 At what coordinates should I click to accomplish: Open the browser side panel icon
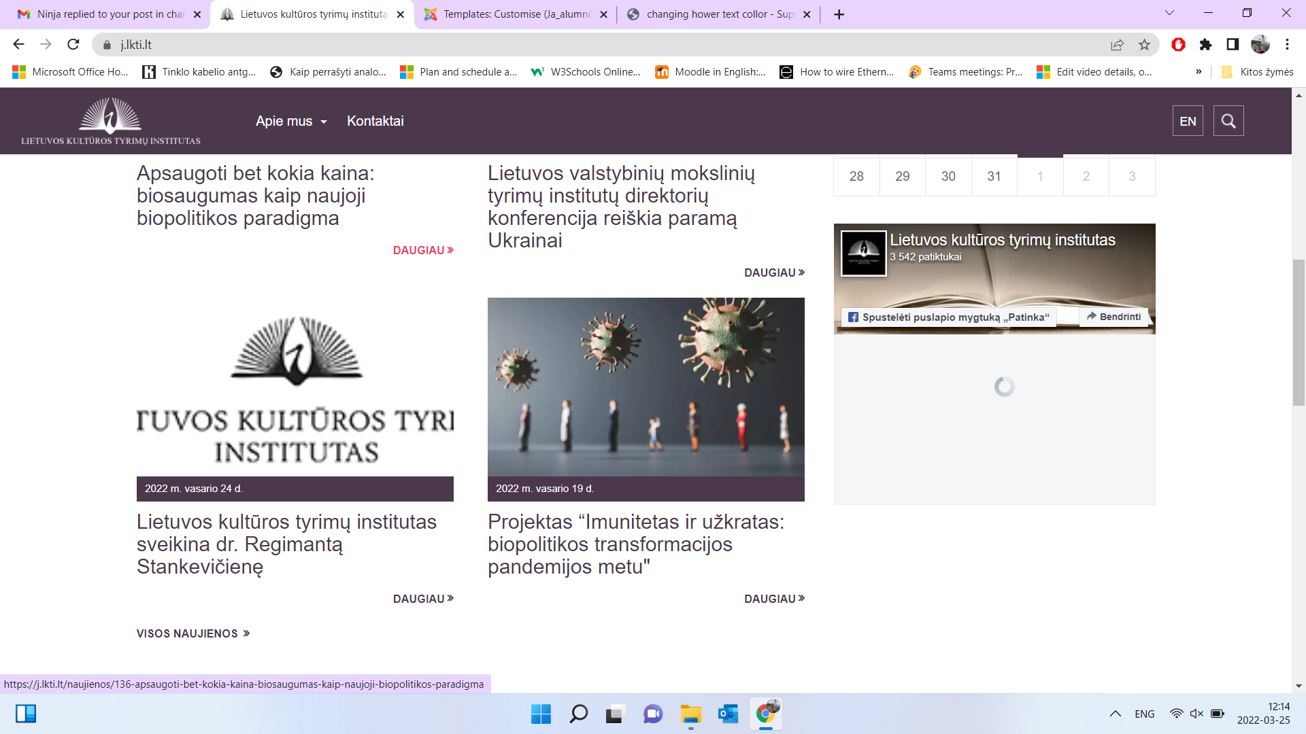point(1233,45)
